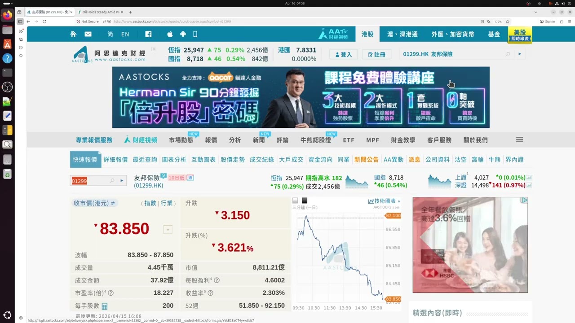
Task: Bookmark this page with the star icon
Action: point(508,22)
